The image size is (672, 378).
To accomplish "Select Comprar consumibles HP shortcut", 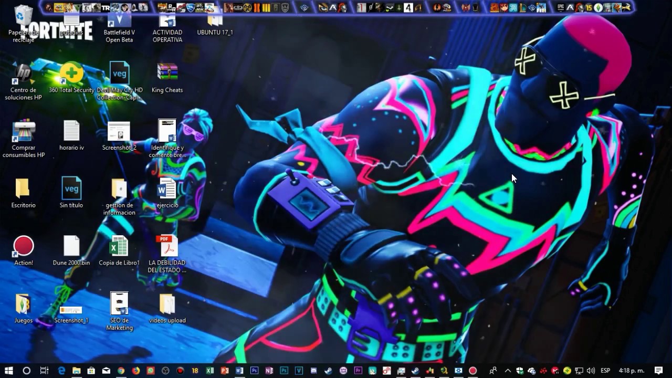I will tap(24, 139).
